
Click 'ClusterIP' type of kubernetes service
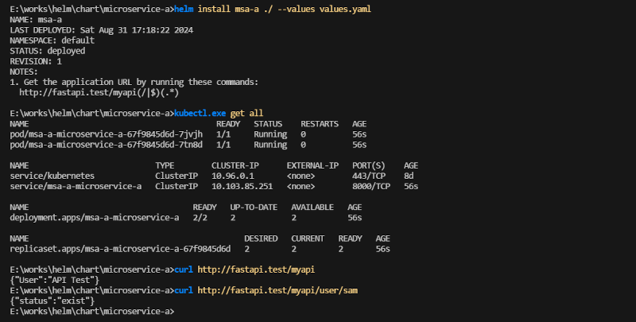click(176, 176)
